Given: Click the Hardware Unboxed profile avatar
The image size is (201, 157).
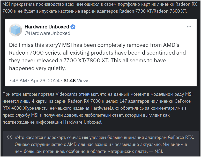Looking at the screenshot, I should 15,30.
